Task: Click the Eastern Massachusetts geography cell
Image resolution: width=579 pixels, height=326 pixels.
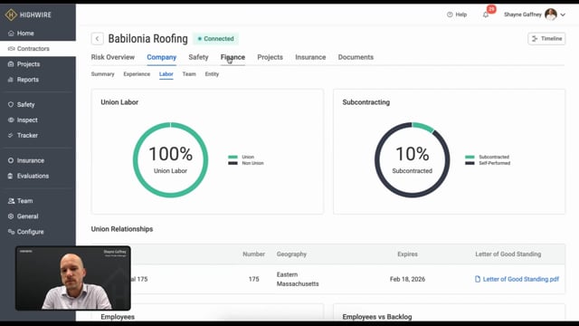Action: [298, 279]
